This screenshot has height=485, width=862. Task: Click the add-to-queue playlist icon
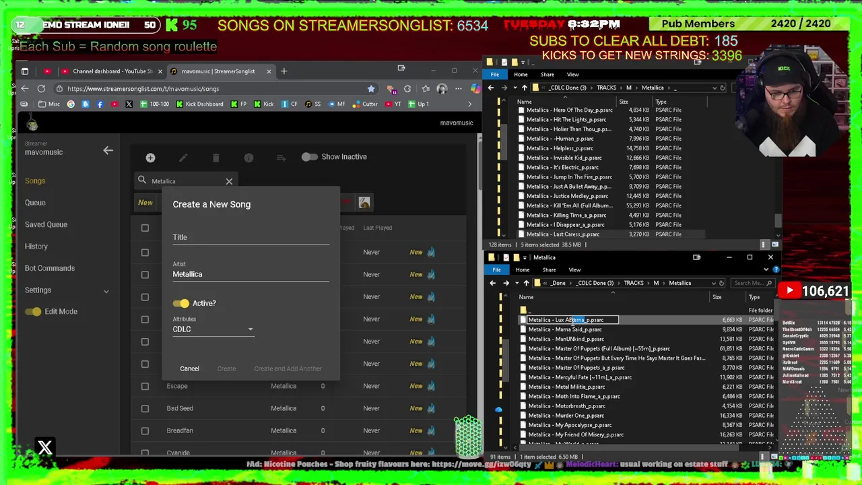(281, 158)
